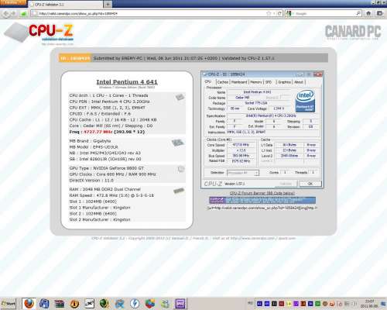Click the blue save-disk icon in taskbar

pyautogui.click(x=44, y=304)
